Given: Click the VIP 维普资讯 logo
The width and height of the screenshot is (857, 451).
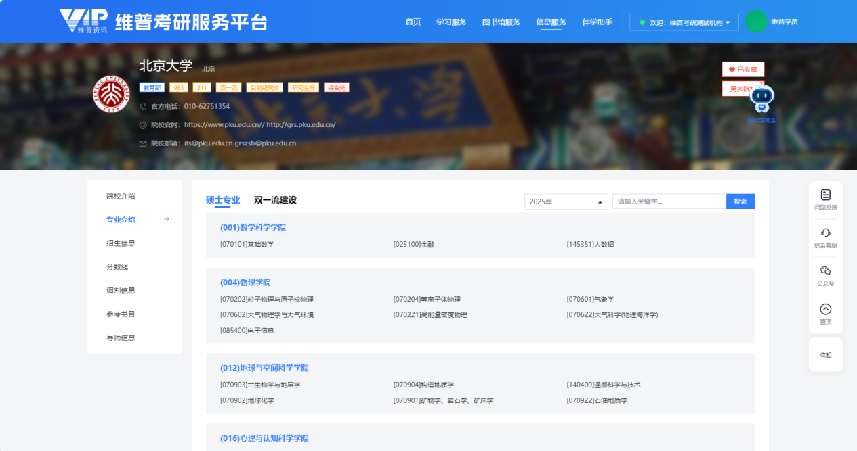Looking at the screenshot, I should 83,22.
